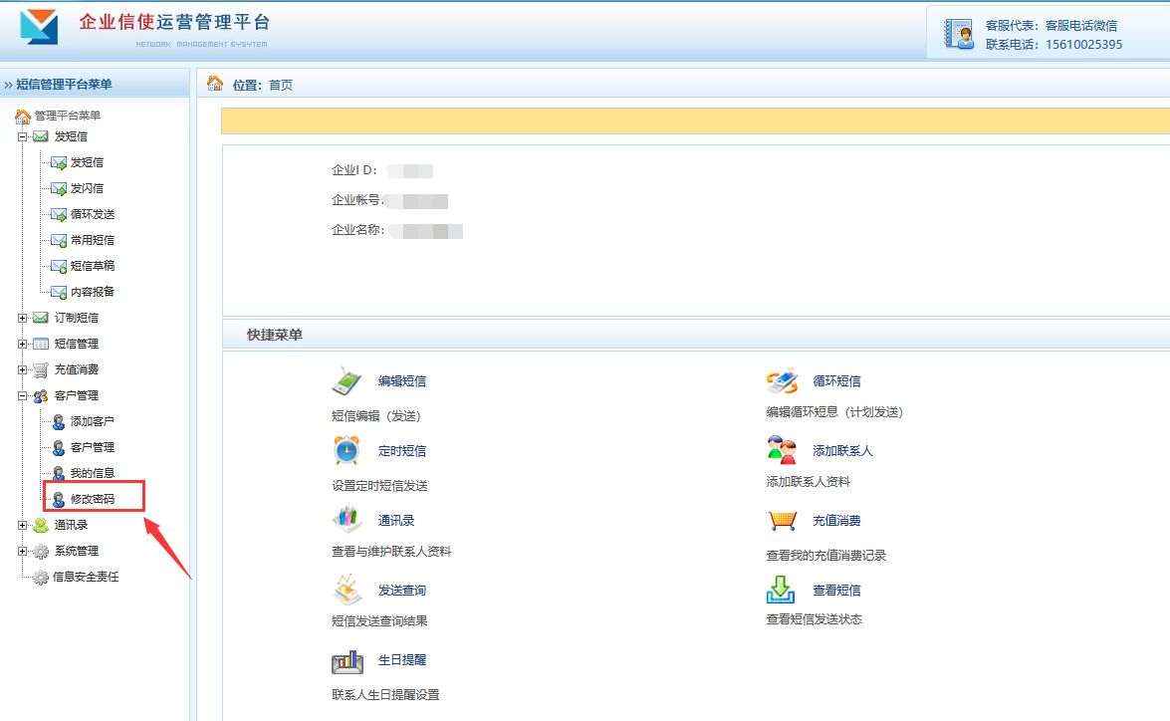1170x721 pixels.
Task: Click the envelope icon of 短信草稿
Action: click(59, 267)
